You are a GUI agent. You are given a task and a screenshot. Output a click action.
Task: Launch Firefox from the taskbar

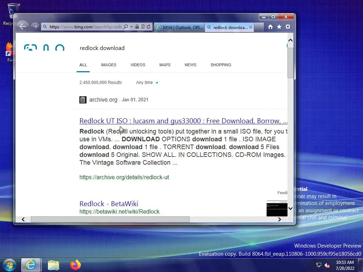[x=76, y=265]
